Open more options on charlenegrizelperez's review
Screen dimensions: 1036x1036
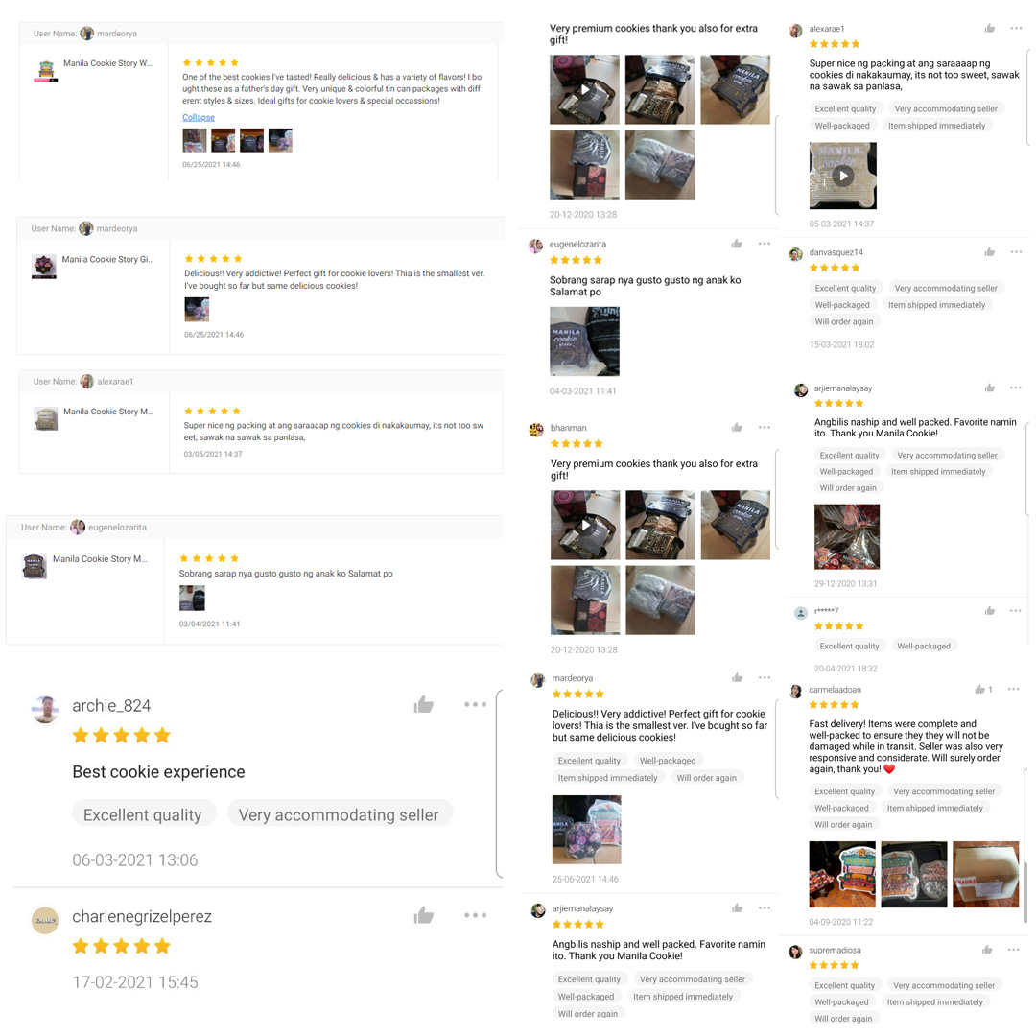pyautogui.click(x=475, y=915)
